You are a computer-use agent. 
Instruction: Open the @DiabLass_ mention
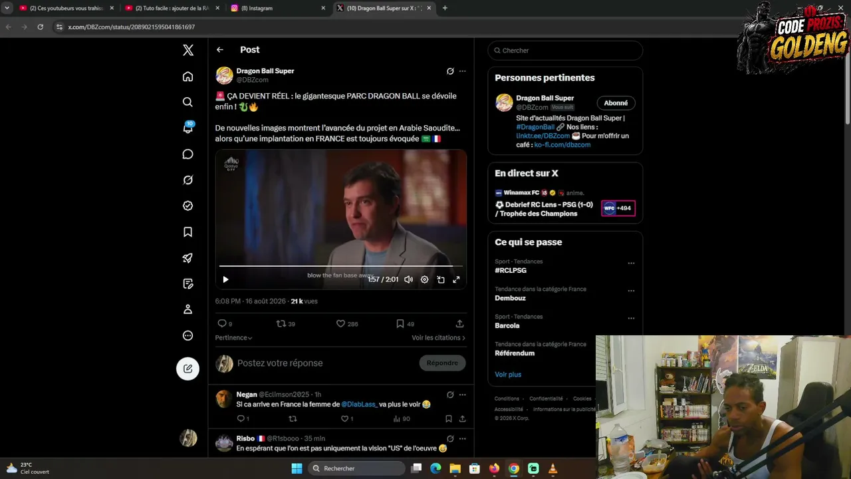click(359, 404)
